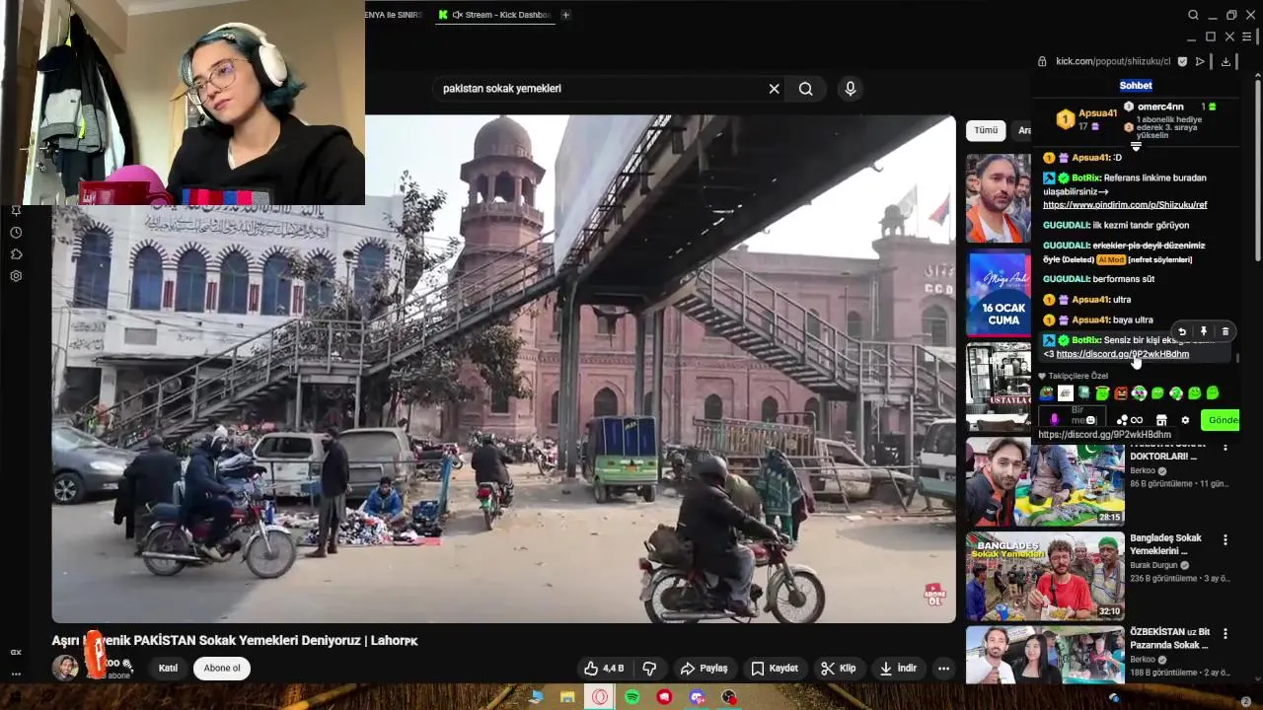Click the İndir download button
1263x710 pixels.
[x=899, y=669]
